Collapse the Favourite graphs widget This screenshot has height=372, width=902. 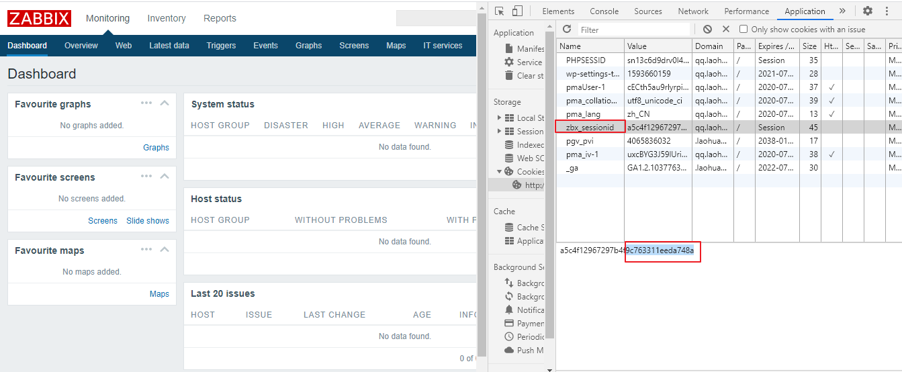click(165, 103)
